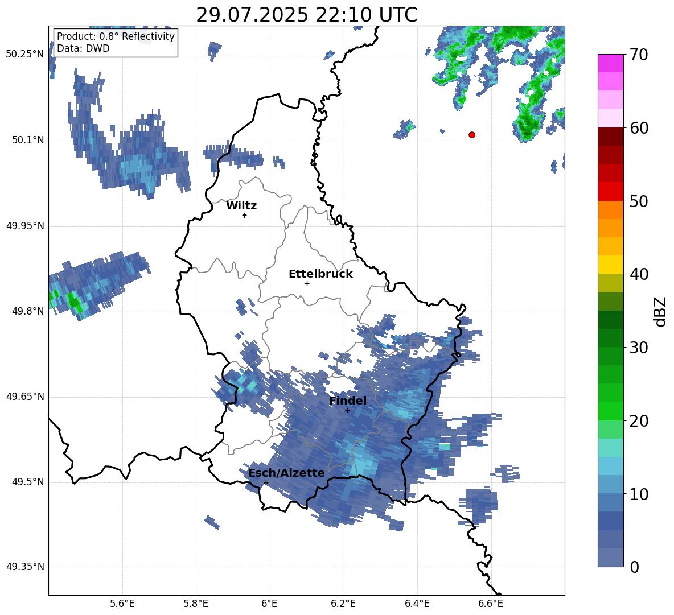Click the 6.4°E longitude label

pos(417,604)
